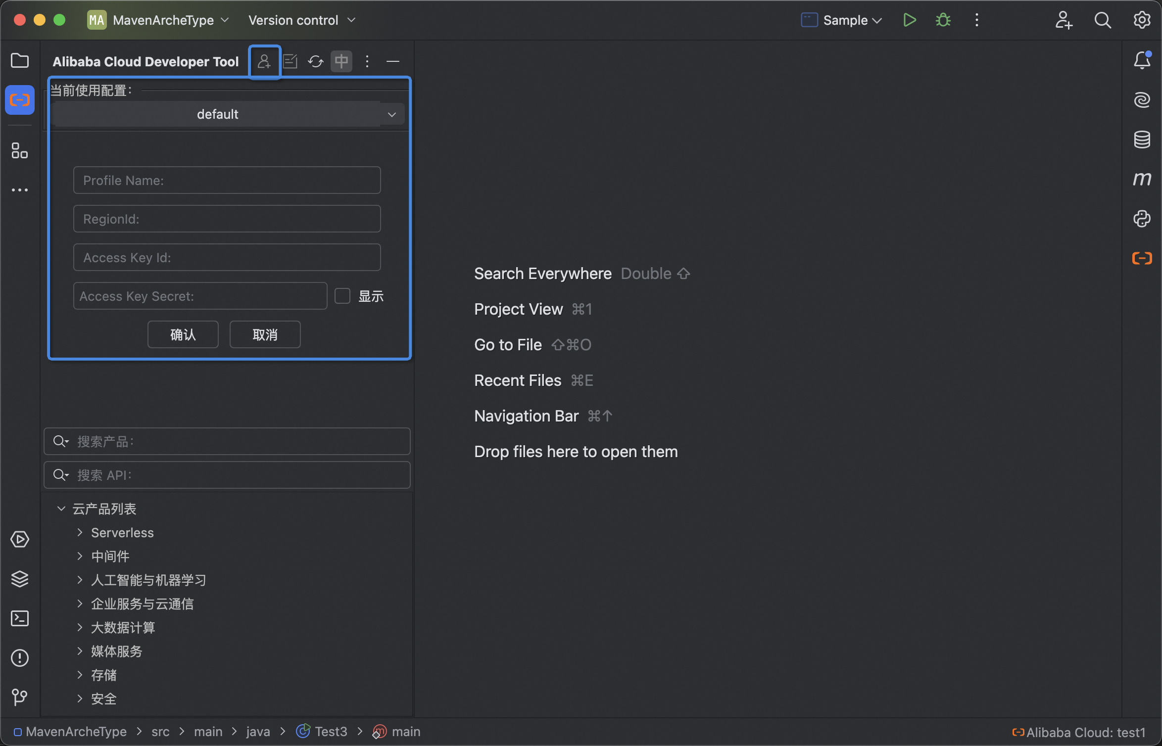
Task: Open the Terminal tool window
Action: (20, 618)
